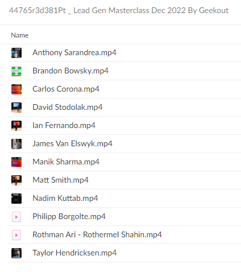Click the Taylor Hendricksen.mp4 thumbnail
This screenshot has width=241, height=272.
point(16,253)
